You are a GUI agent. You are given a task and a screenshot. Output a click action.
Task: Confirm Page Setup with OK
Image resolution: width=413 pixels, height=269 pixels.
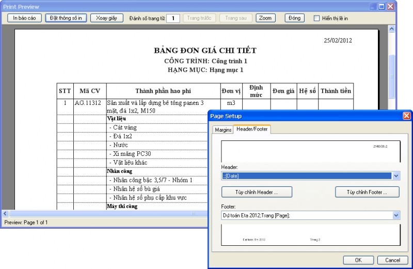[x=358, y=260]
